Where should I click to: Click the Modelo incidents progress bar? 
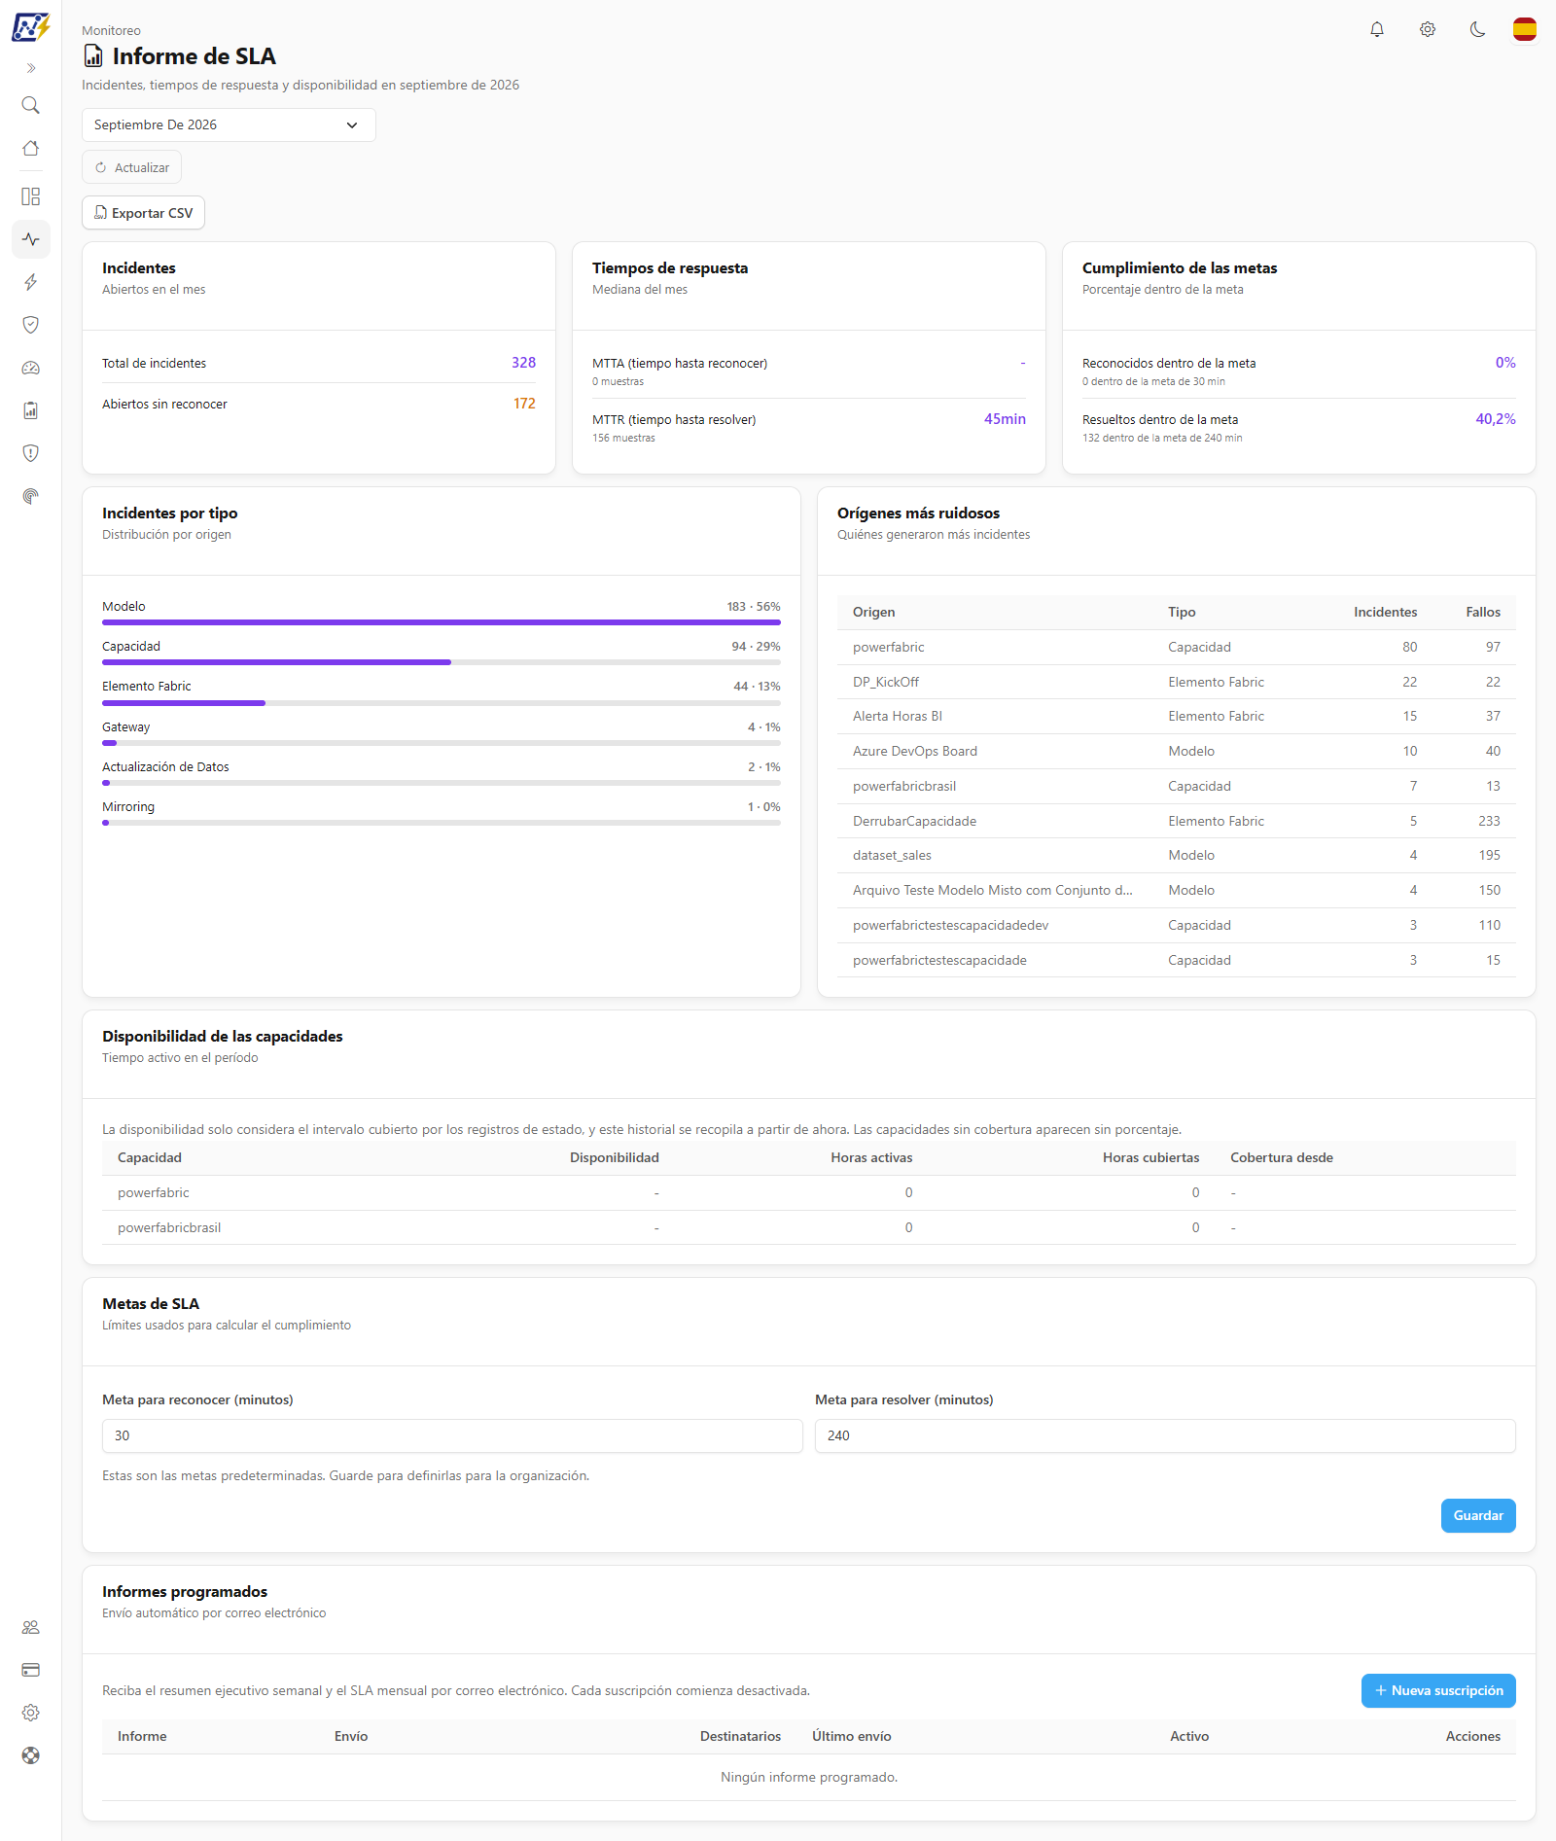[x=442, y=622]
